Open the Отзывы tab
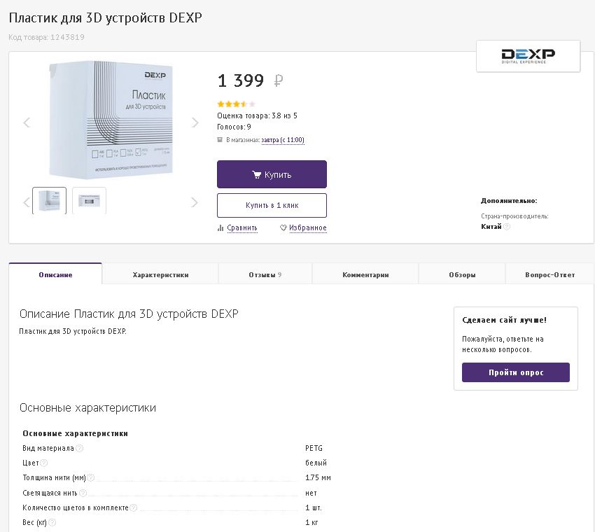This screenshot has height=532, width=595. click(265, 274)
